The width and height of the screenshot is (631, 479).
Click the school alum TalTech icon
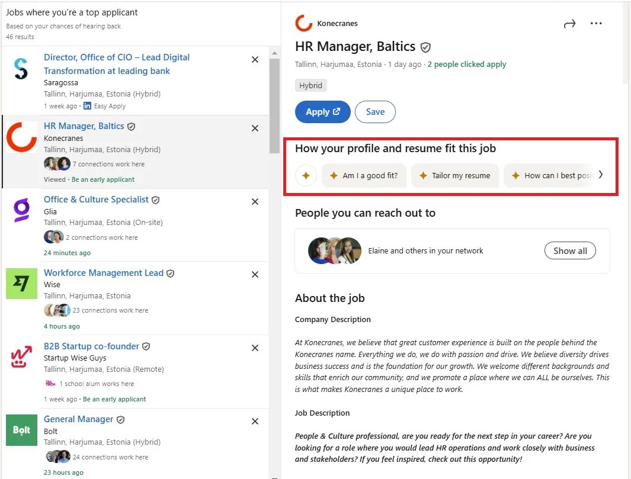50,383
